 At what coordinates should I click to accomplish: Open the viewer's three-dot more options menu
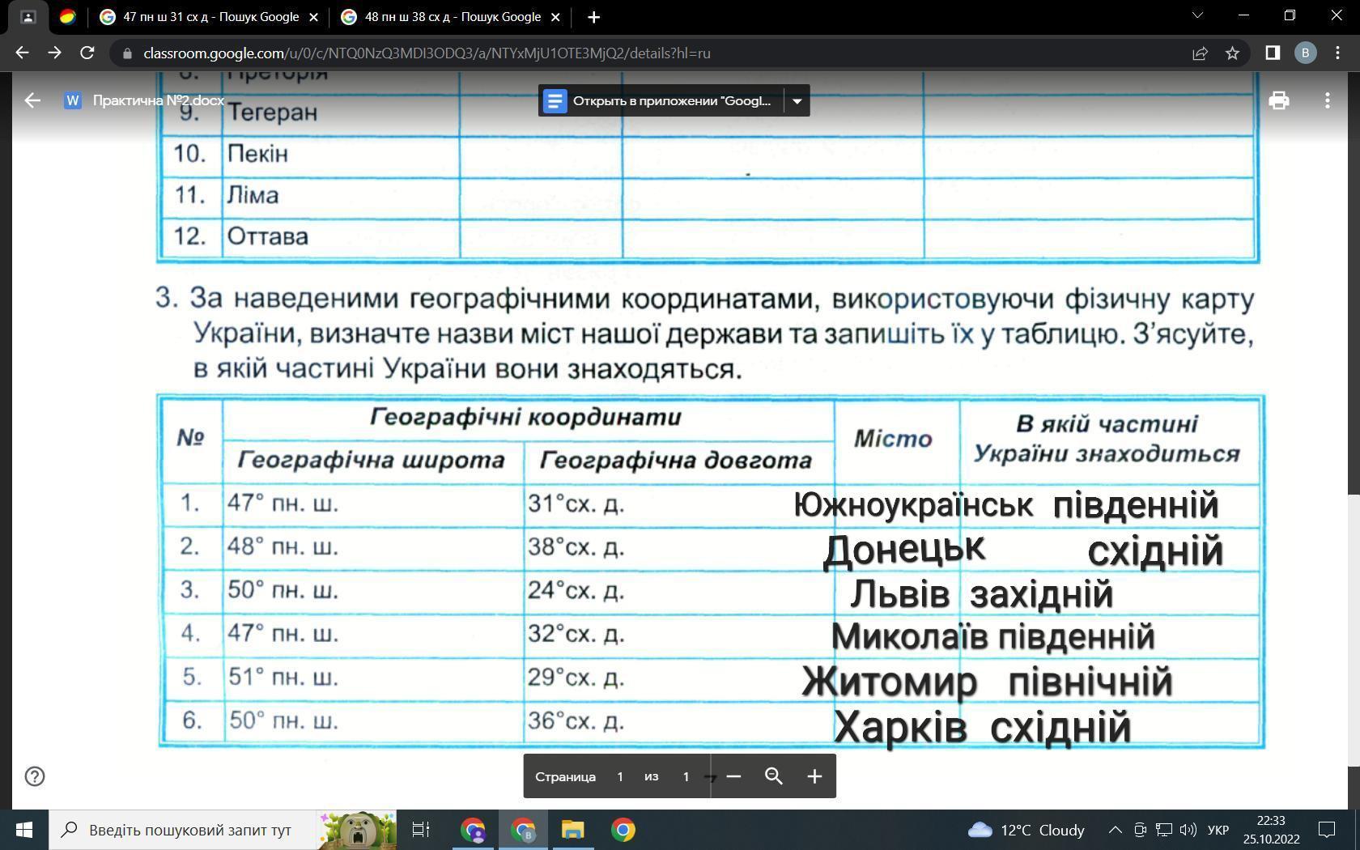point(1327,100)
